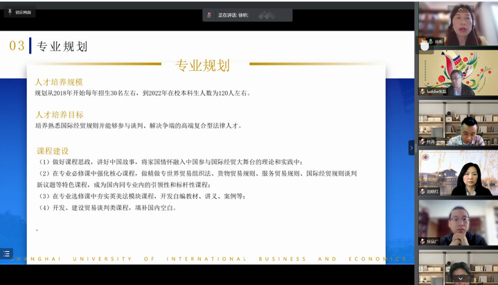
Task: Open the list menu icon at bottom-left
Action: coord(6,254)
